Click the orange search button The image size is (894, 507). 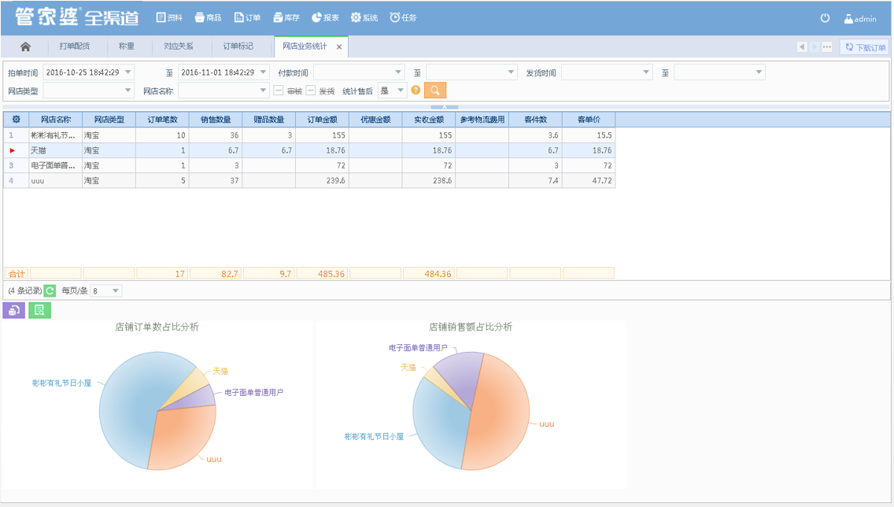(x=435, y=90)
